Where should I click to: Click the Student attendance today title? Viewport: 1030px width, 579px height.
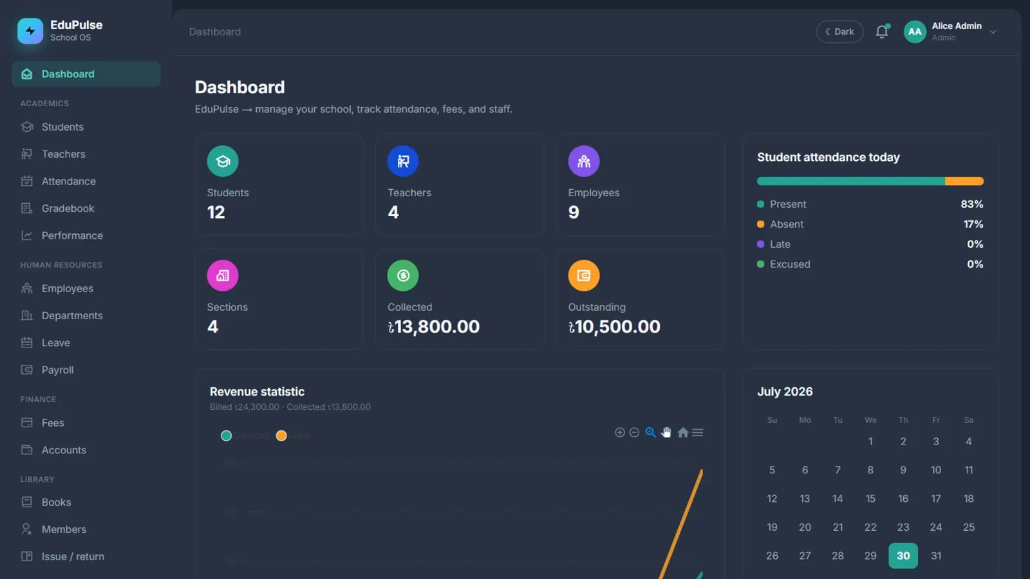pos(829,157)
